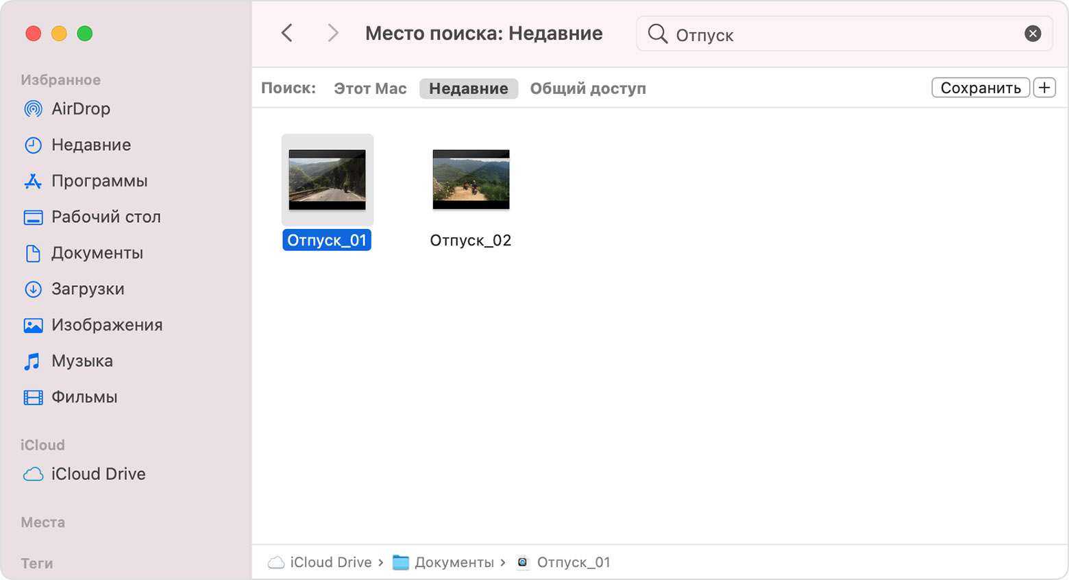
Task: Open the Изображения folder
Action: pos(106,325)
